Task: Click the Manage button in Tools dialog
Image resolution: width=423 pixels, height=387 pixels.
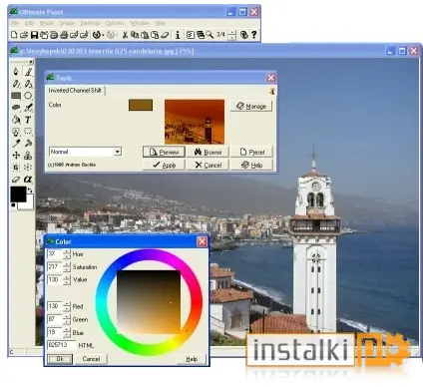Action: point(251,106)
